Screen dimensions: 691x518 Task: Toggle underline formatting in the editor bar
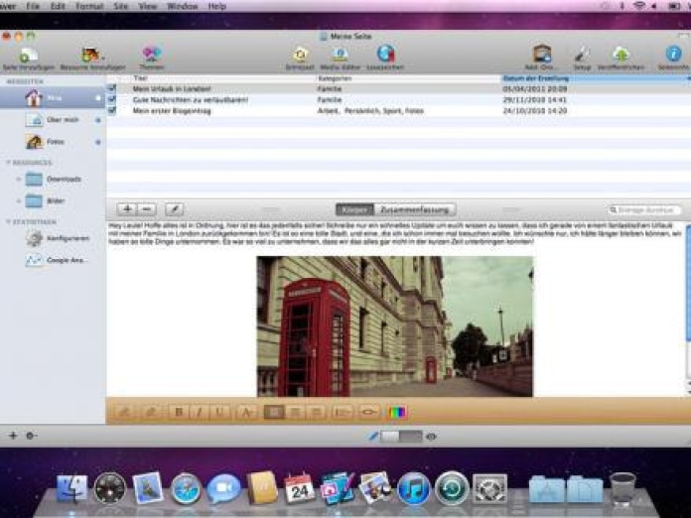(219, 412)
